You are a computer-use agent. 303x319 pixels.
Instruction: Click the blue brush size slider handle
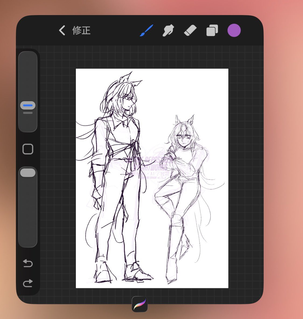point(28,106)
